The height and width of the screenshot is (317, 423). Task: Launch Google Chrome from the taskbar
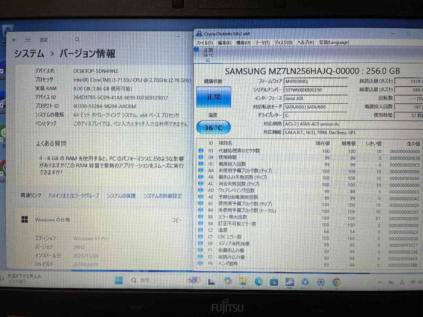[336, 282]
